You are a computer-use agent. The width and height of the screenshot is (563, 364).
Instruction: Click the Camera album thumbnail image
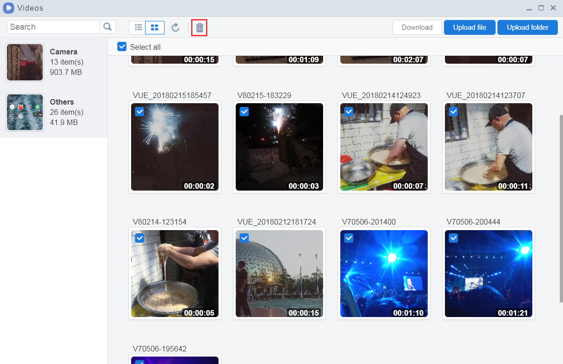[x=25, y=62]
